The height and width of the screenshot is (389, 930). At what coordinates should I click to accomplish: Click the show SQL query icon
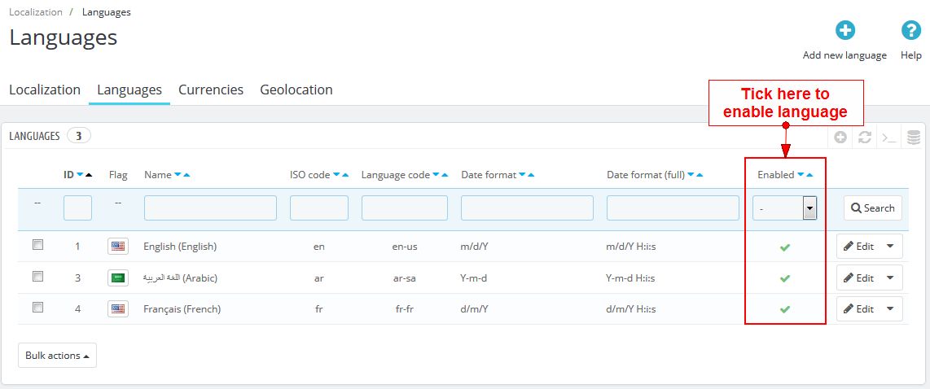point(889,138)
